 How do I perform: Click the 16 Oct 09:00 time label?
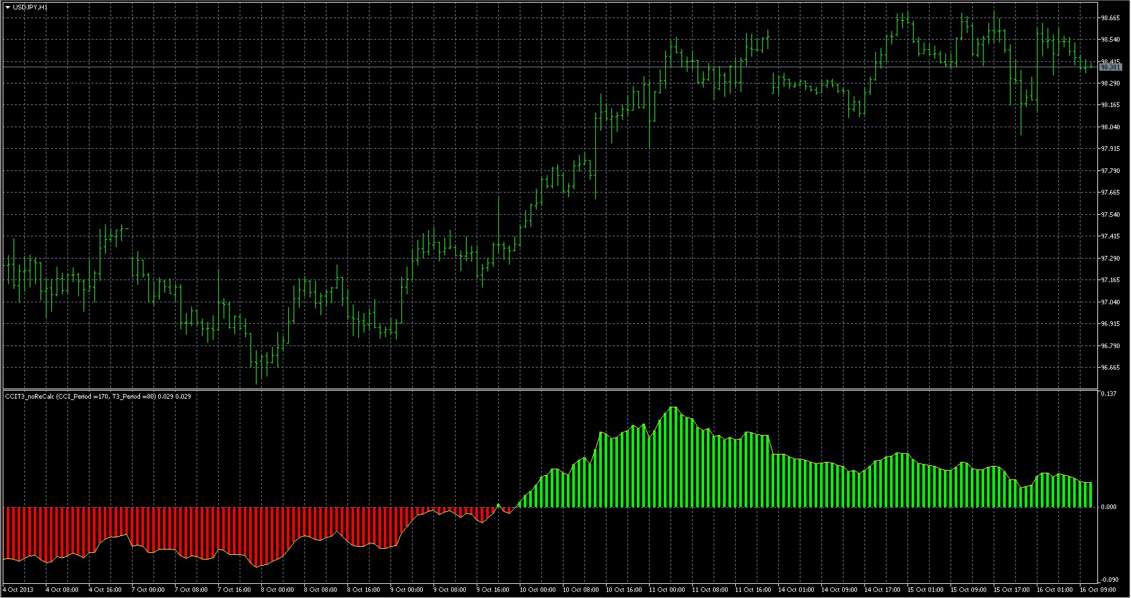[1097, 590]
